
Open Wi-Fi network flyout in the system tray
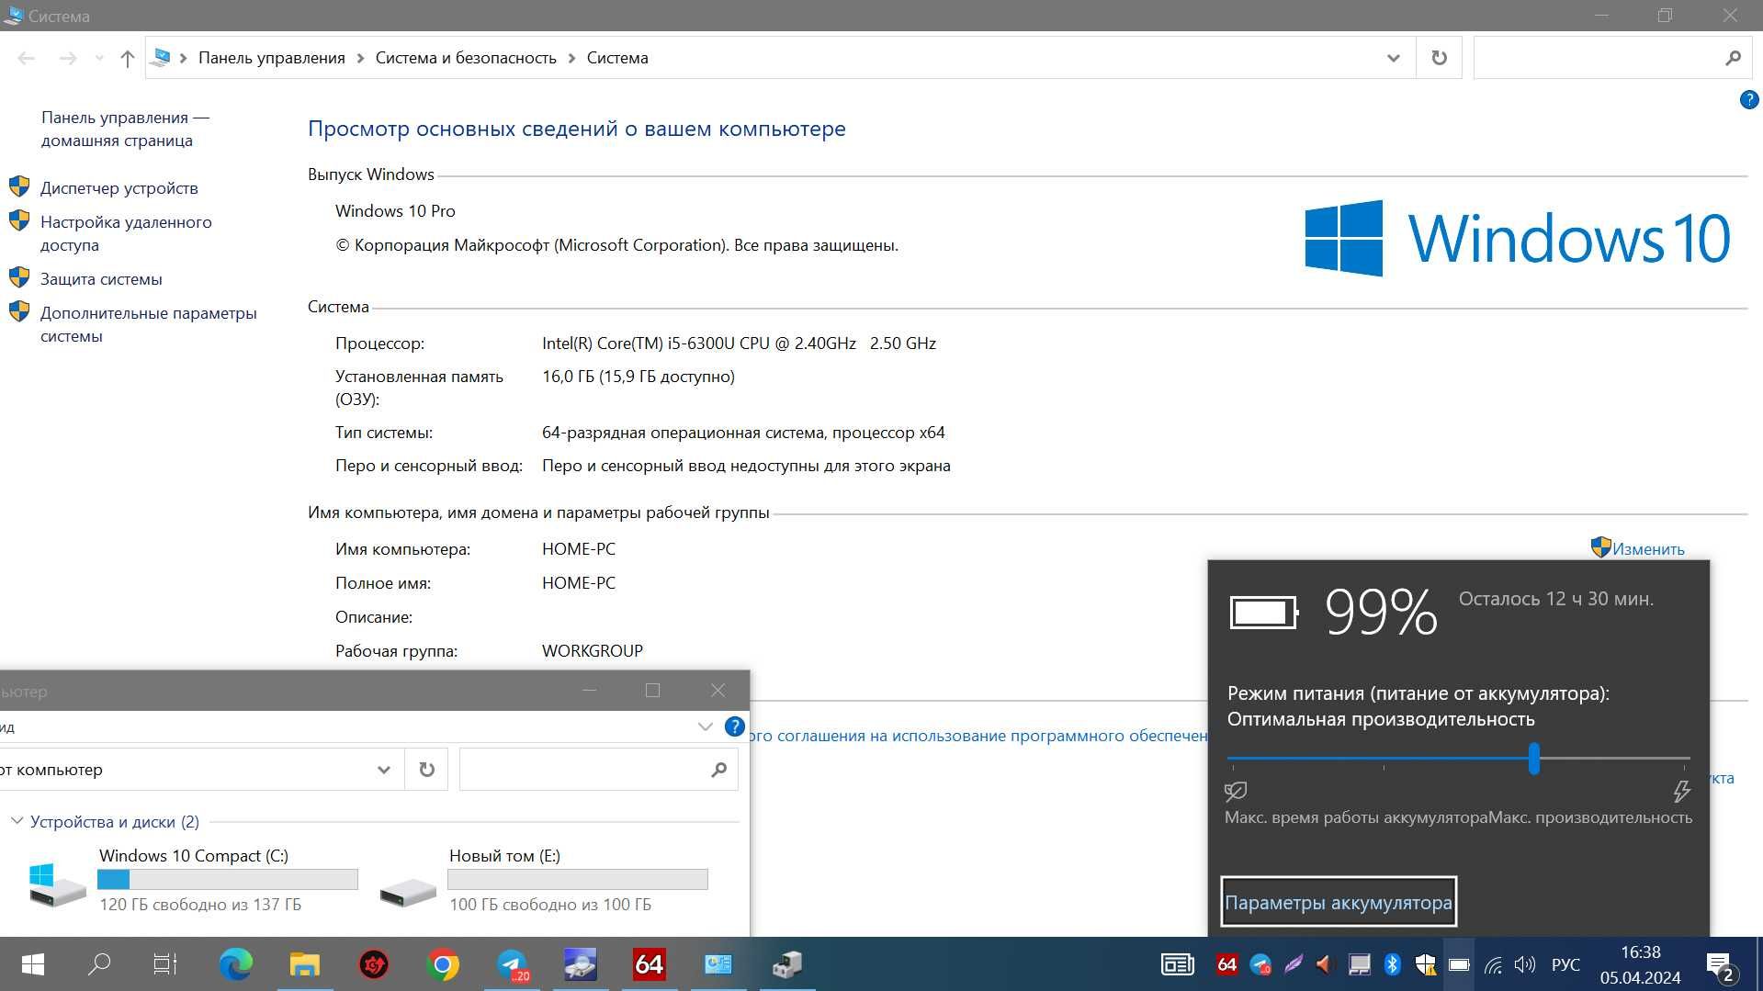(1494, 964)
